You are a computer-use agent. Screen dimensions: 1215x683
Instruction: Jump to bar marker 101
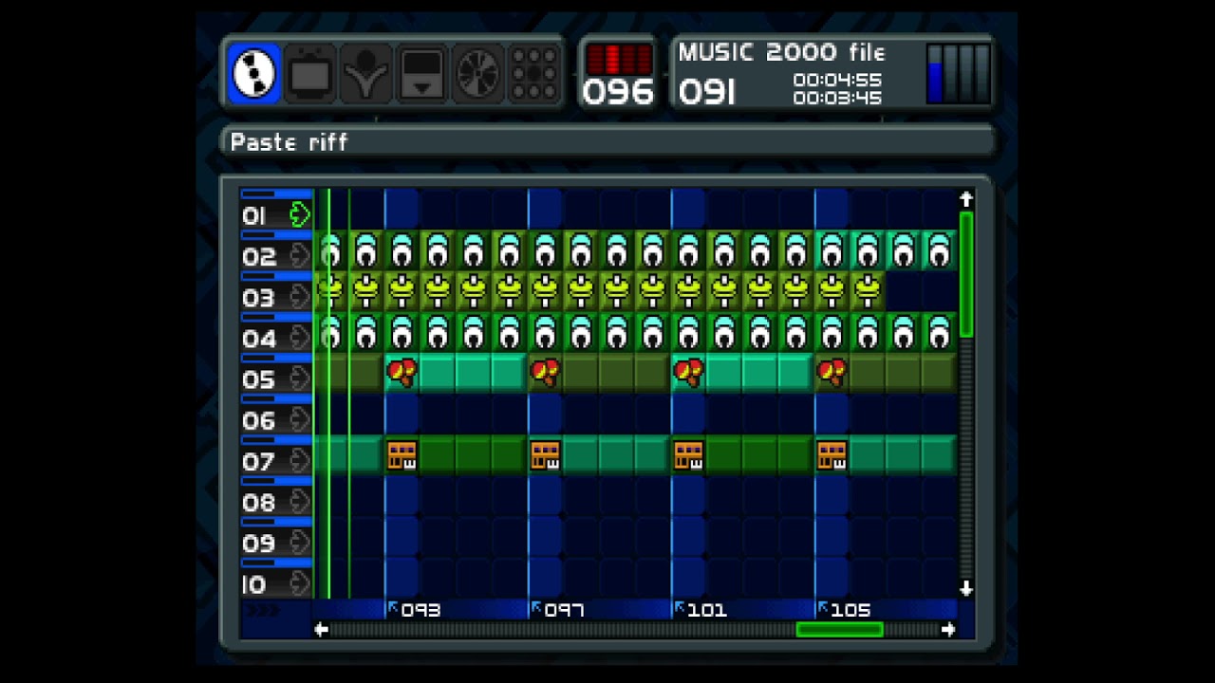coord(701,609)
